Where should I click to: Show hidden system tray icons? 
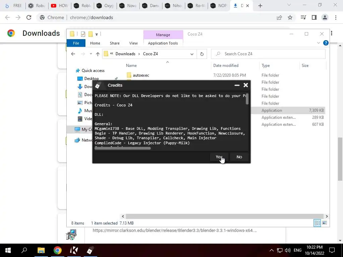(x=271, y=250)
